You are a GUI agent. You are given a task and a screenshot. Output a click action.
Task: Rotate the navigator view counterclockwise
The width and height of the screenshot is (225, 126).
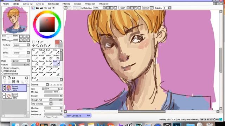tap(21, 40)
